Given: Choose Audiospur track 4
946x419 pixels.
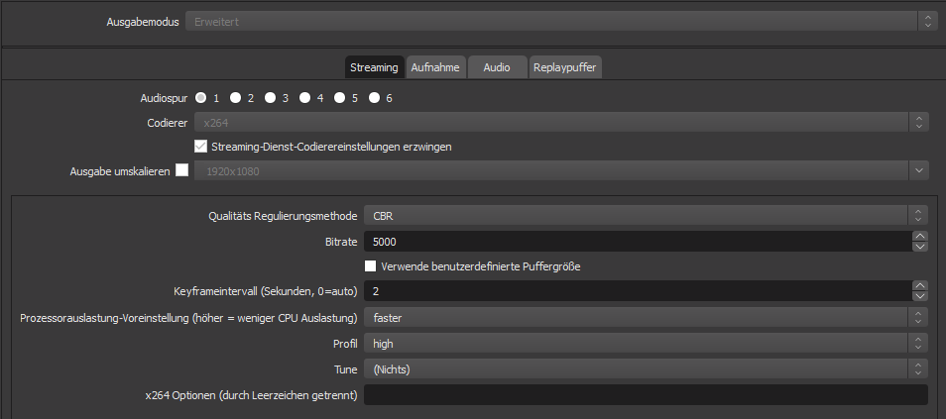Looking at the screenshot, I should pyautogui.click(x=305, y=98).
